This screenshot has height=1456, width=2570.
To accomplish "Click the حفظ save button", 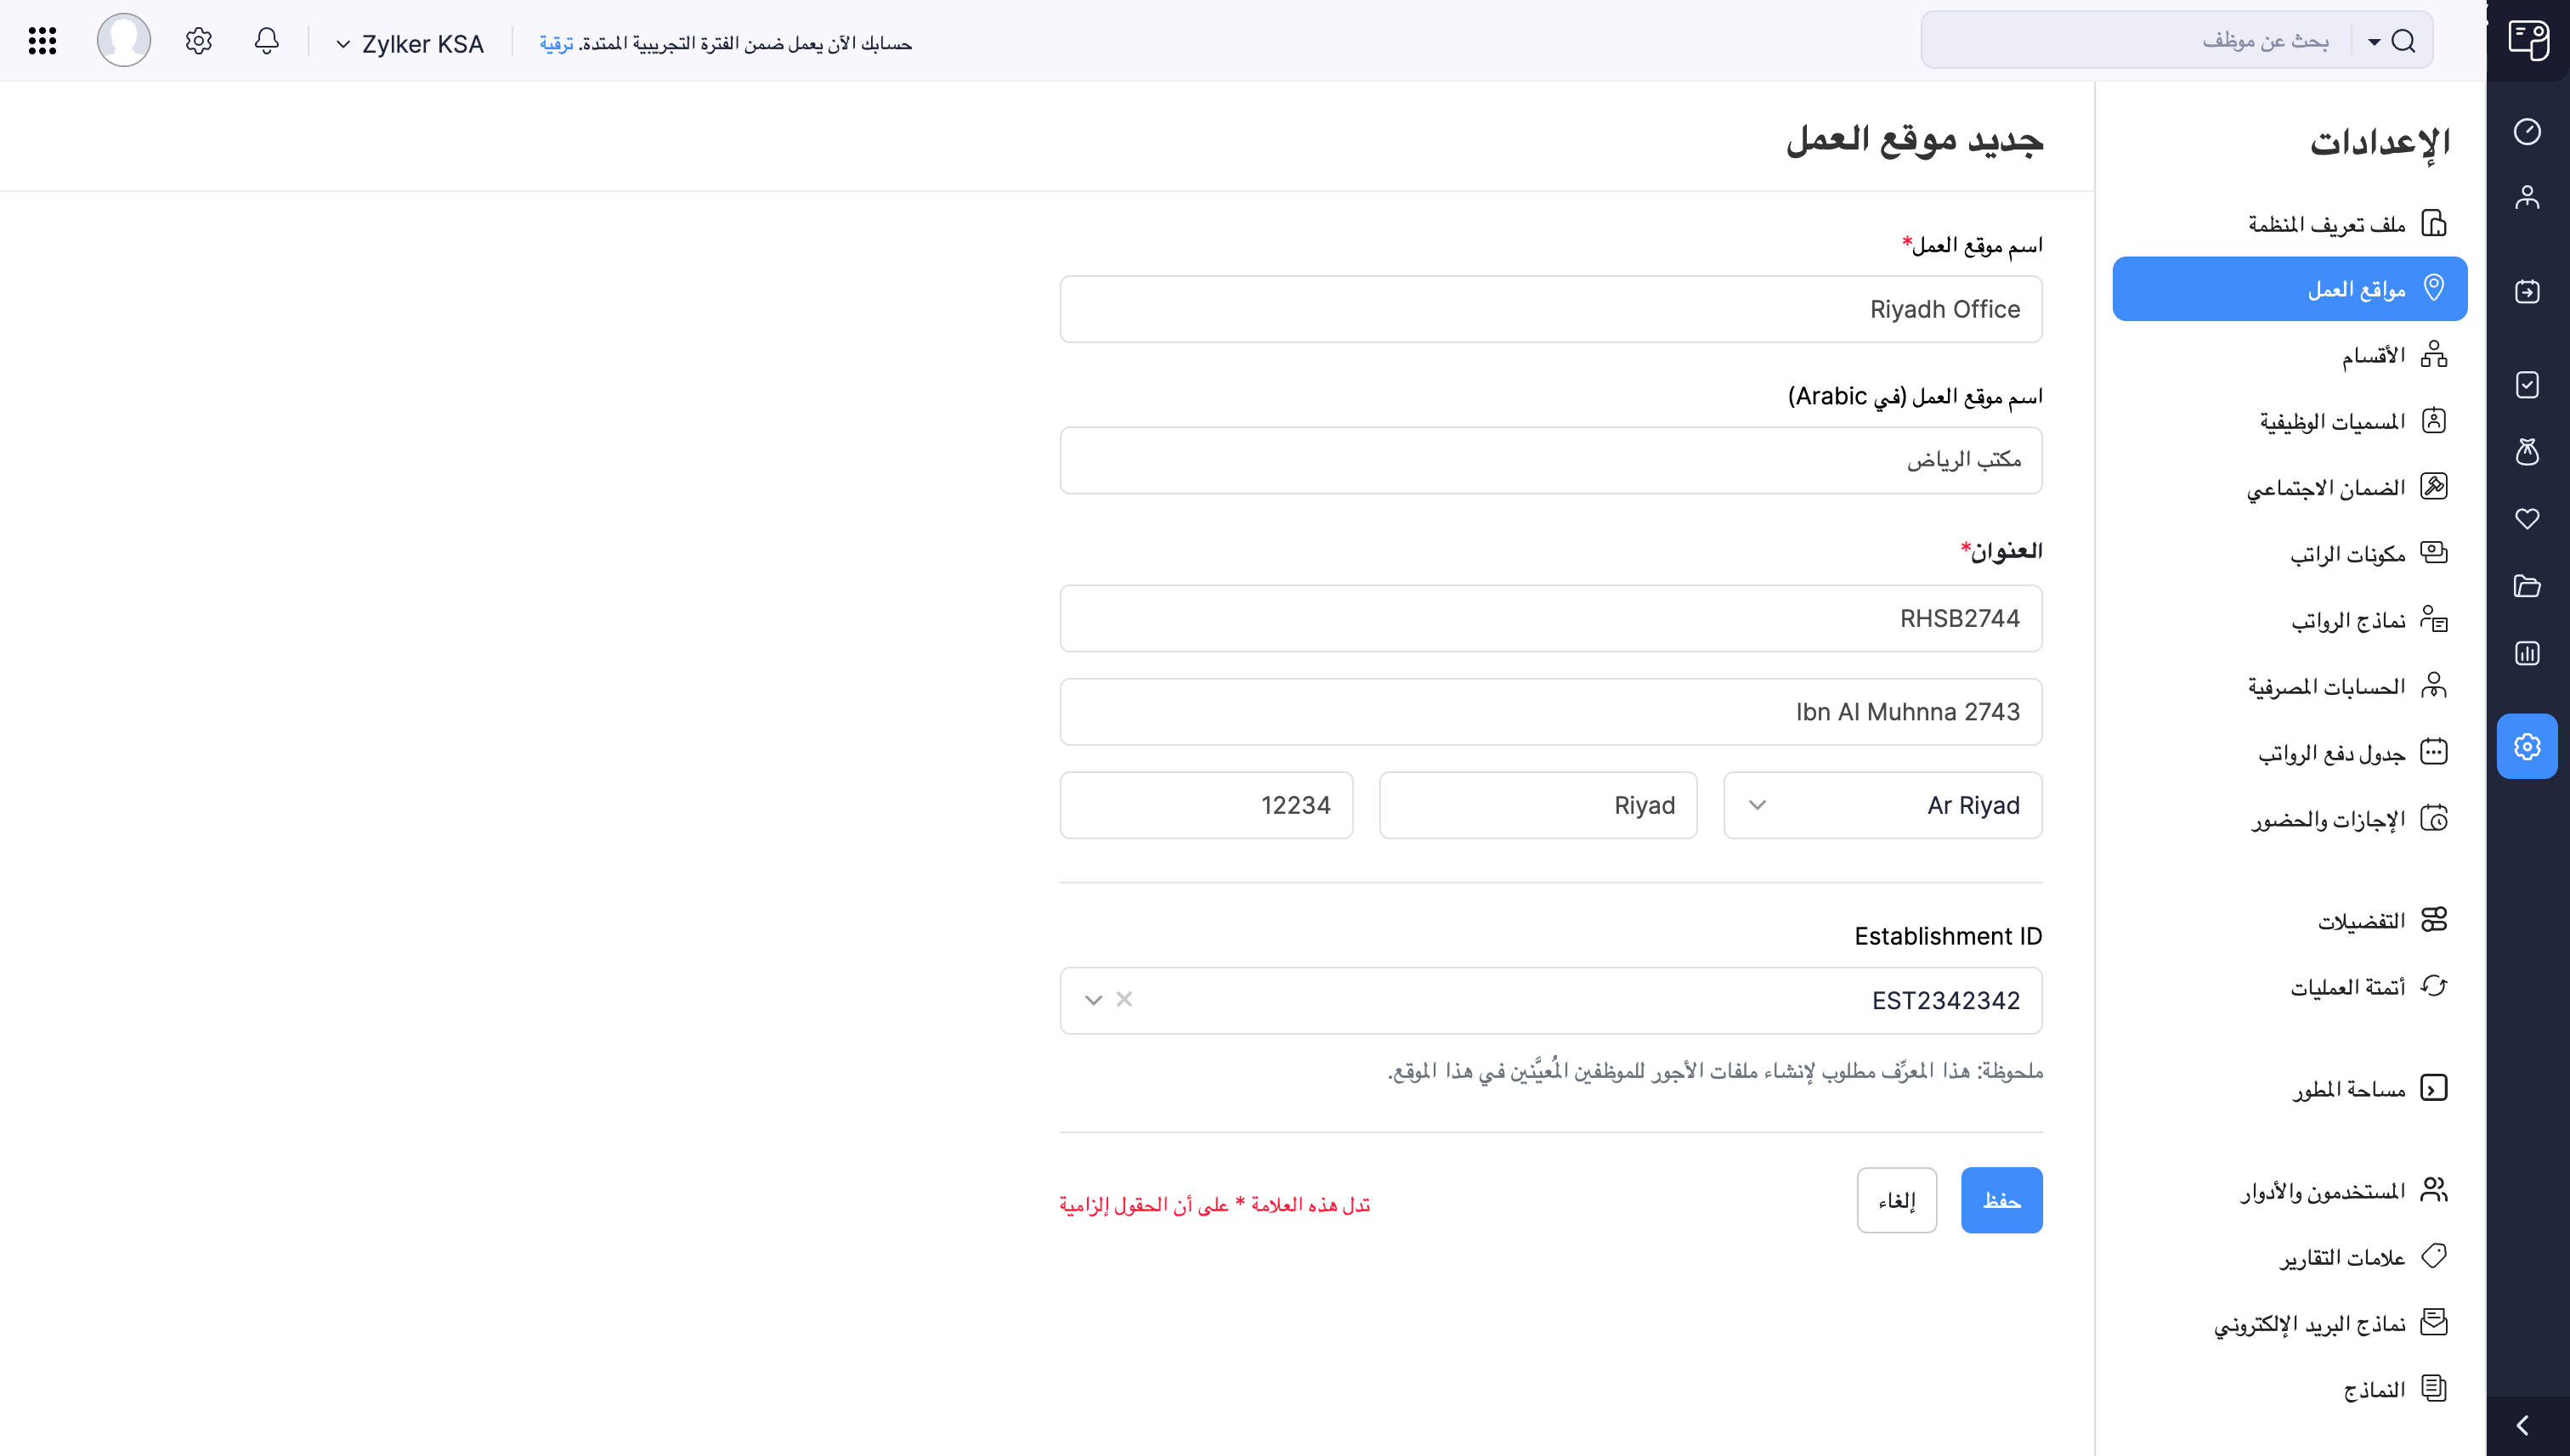I will [2001, 1200].
